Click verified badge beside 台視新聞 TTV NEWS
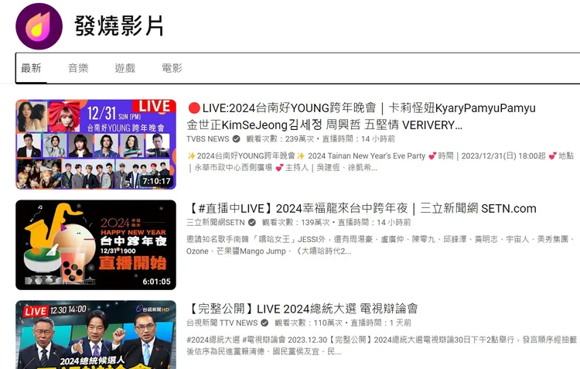Image resolution: width=580 pixels, height=369 pixels. 264,323
